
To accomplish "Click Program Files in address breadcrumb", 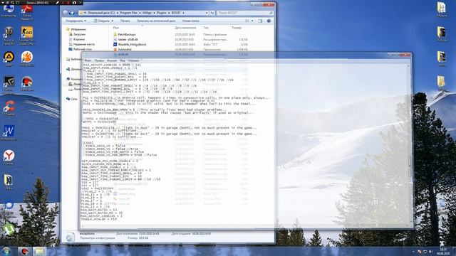I will [129, 13].
